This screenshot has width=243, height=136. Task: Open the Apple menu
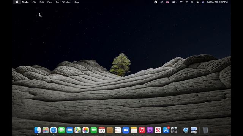[x=17, y=2]
